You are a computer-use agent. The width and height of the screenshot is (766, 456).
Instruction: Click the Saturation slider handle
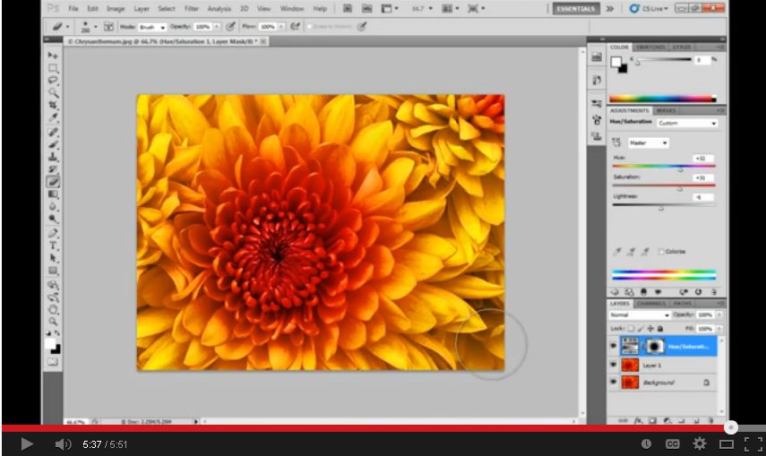(x=678, y=189)
